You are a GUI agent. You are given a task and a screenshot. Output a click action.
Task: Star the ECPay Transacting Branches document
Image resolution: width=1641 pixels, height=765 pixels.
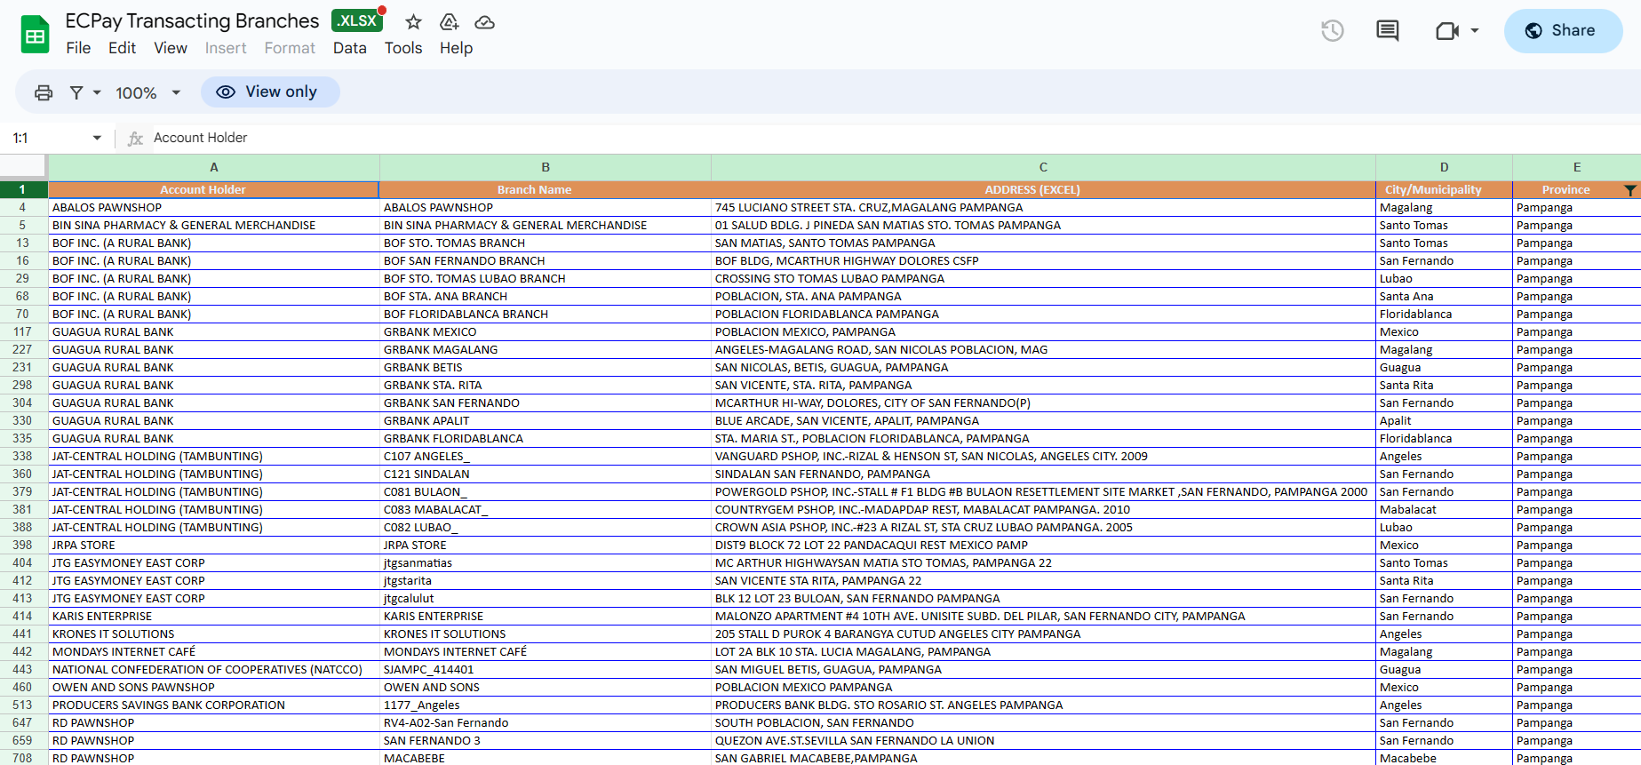[x=413, y=22]
